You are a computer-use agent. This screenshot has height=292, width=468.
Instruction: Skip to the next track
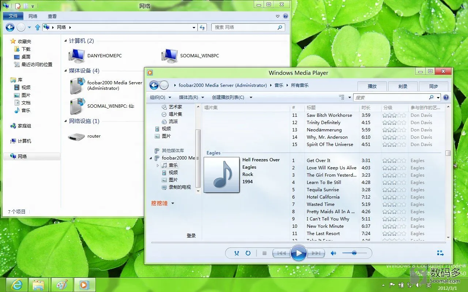(316, 253)
